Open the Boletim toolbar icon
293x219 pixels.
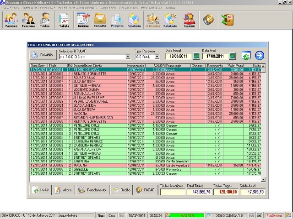tap(83, 20)
